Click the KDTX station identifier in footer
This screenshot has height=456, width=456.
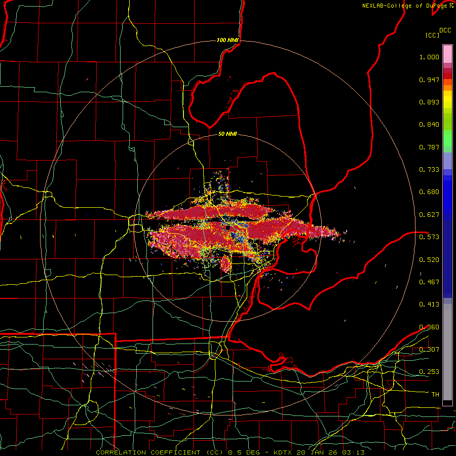click(284, 452)
